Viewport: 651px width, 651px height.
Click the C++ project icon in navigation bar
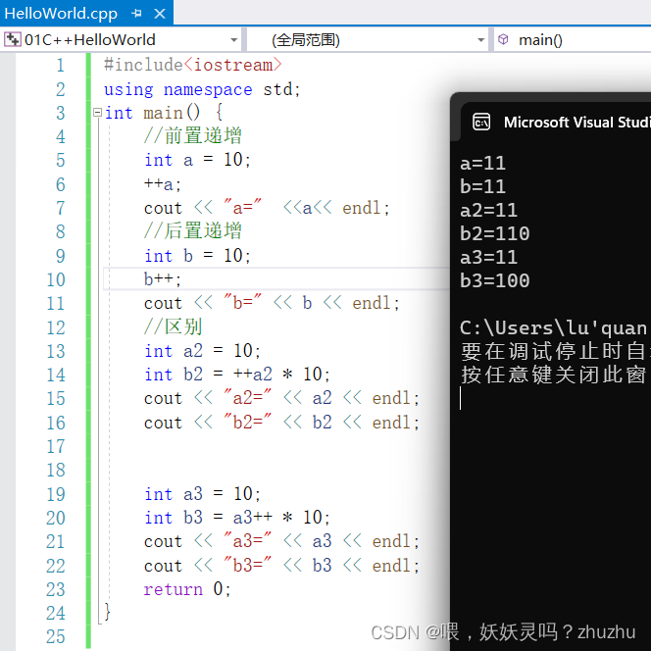pos(12,40)
